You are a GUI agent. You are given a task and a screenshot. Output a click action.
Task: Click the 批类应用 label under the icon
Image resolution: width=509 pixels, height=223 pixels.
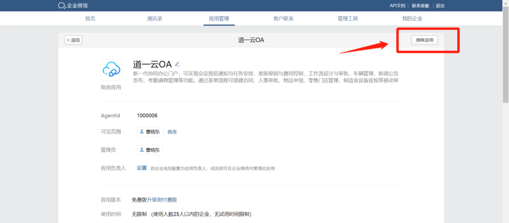click(111, 87)
